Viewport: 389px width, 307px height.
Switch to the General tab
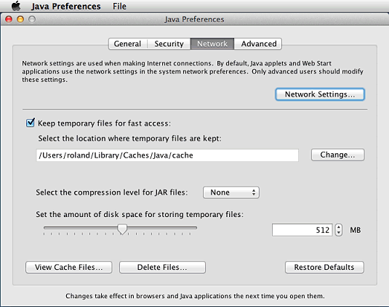click(x=128, y=44)
